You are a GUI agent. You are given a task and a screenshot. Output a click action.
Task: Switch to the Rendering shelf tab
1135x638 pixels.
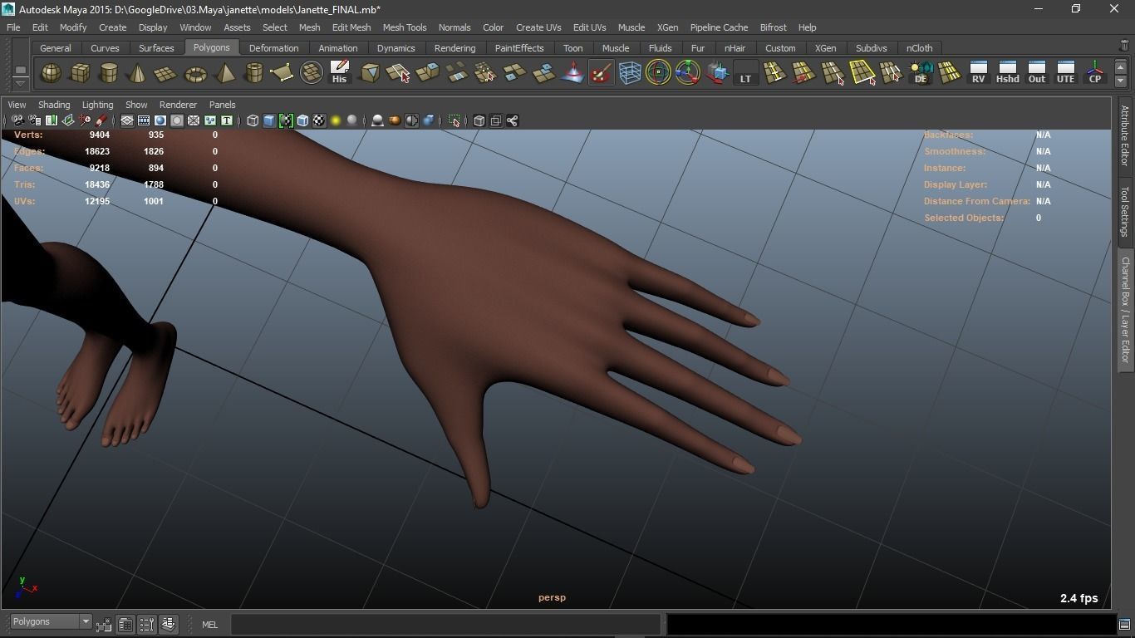point(454,48)
